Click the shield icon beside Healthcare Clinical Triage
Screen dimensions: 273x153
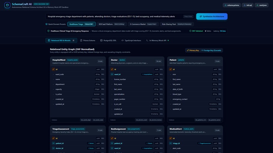tap(48, 31)
